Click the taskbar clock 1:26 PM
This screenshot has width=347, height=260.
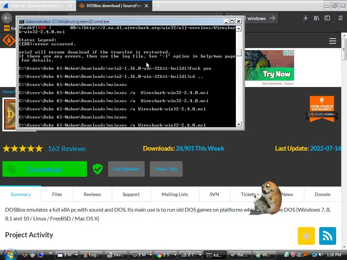(x=334, y=255)
